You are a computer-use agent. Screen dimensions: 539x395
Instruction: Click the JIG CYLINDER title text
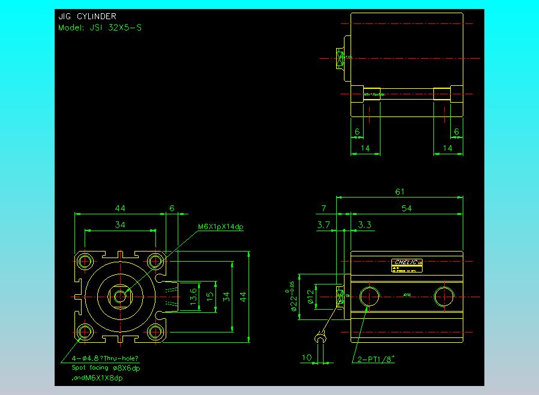pos(87,16)
